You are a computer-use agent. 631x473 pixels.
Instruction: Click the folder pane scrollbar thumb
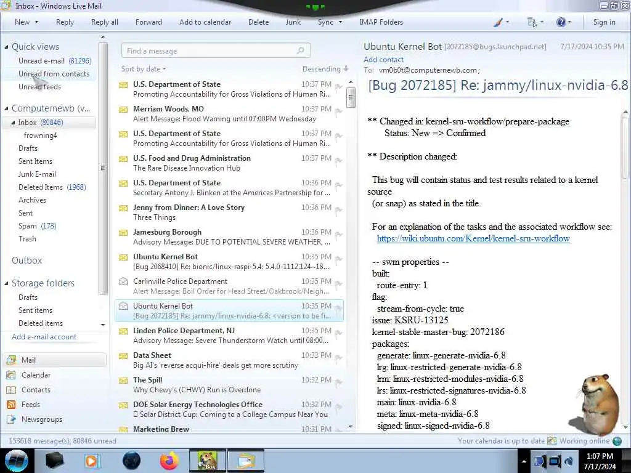(x=104, y=168)
